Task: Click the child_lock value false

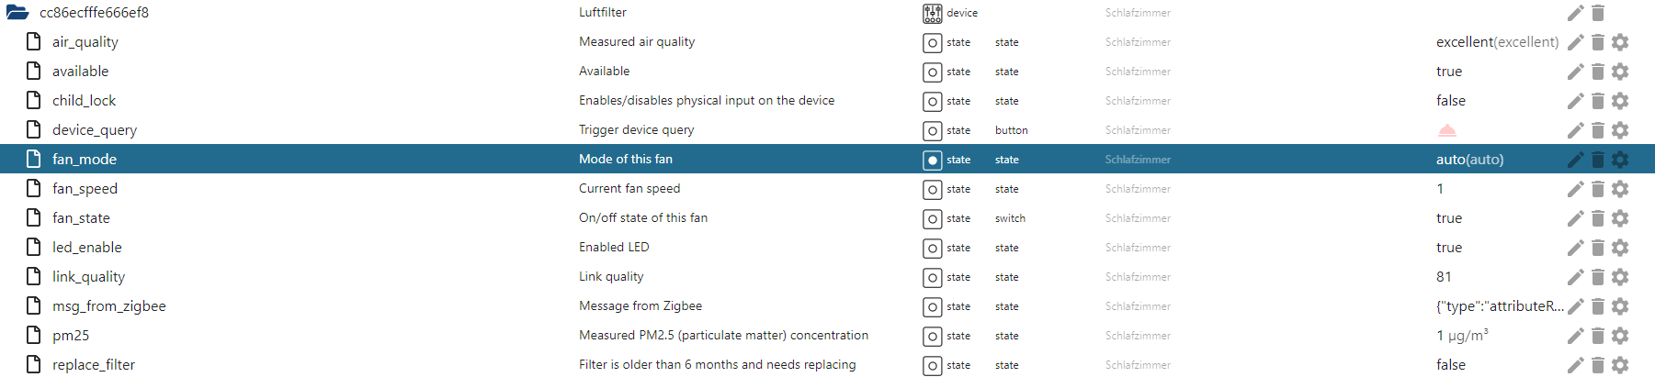Action: pos(1451,101)
